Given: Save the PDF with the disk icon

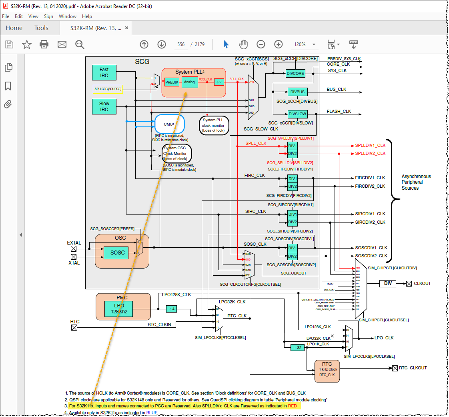Looking at the screenshot, I should (x=9, y=44).
